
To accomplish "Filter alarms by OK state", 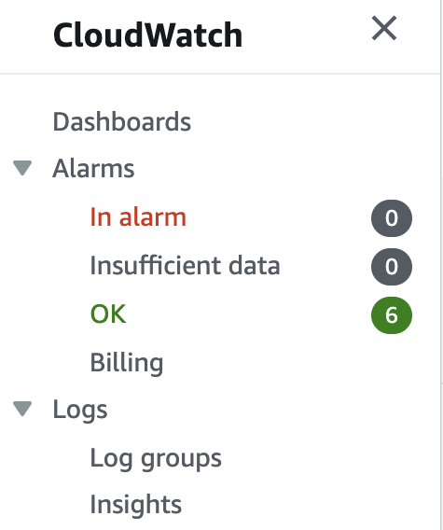I will point(108,314).
